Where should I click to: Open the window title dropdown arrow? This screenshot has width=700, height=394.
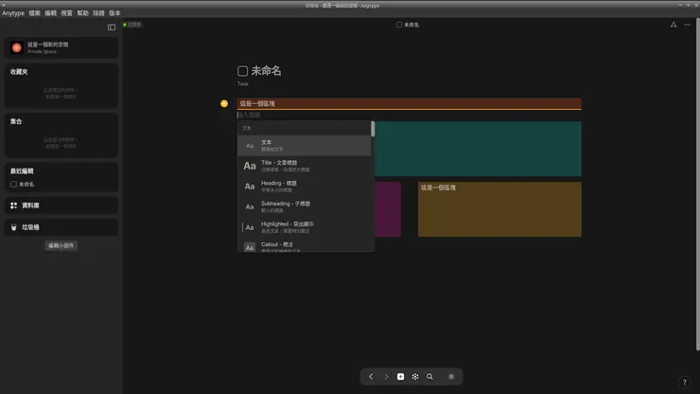[x=5, y=5]
